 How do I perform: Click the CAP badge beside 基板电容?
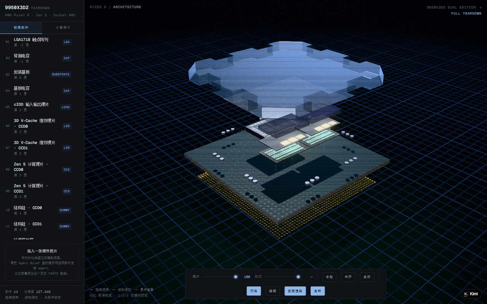point(67,91)
